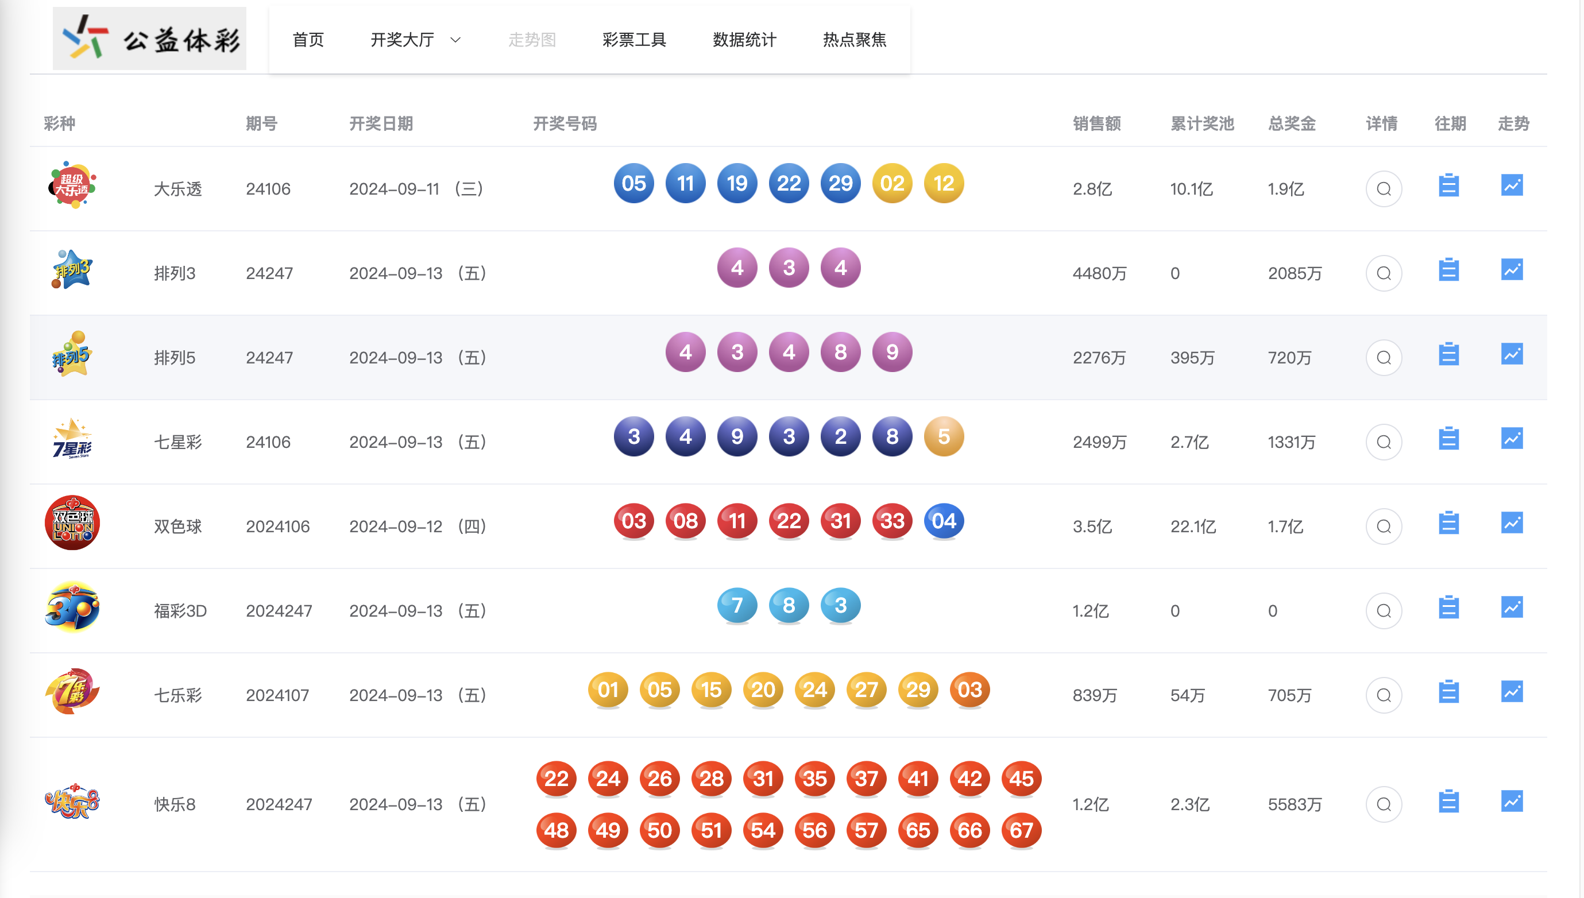Open trend chart icon for 排列5
This screenshot has height=898, width=1584.
tap(1512, 354)
